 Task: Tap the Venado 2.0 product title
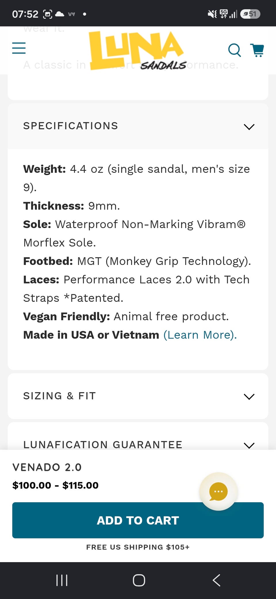tap(47, 467)
